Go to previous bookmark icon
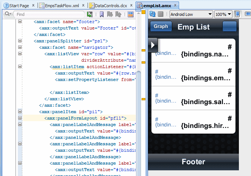251x176 pixels. pos(118,14)
